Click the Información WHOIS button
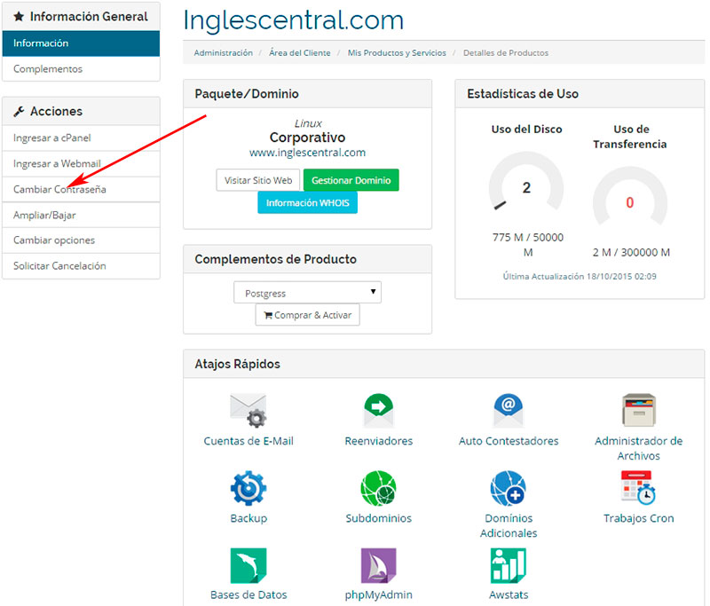Image resolution: width=710 pixels, height=606 pixels. [307, 203]
